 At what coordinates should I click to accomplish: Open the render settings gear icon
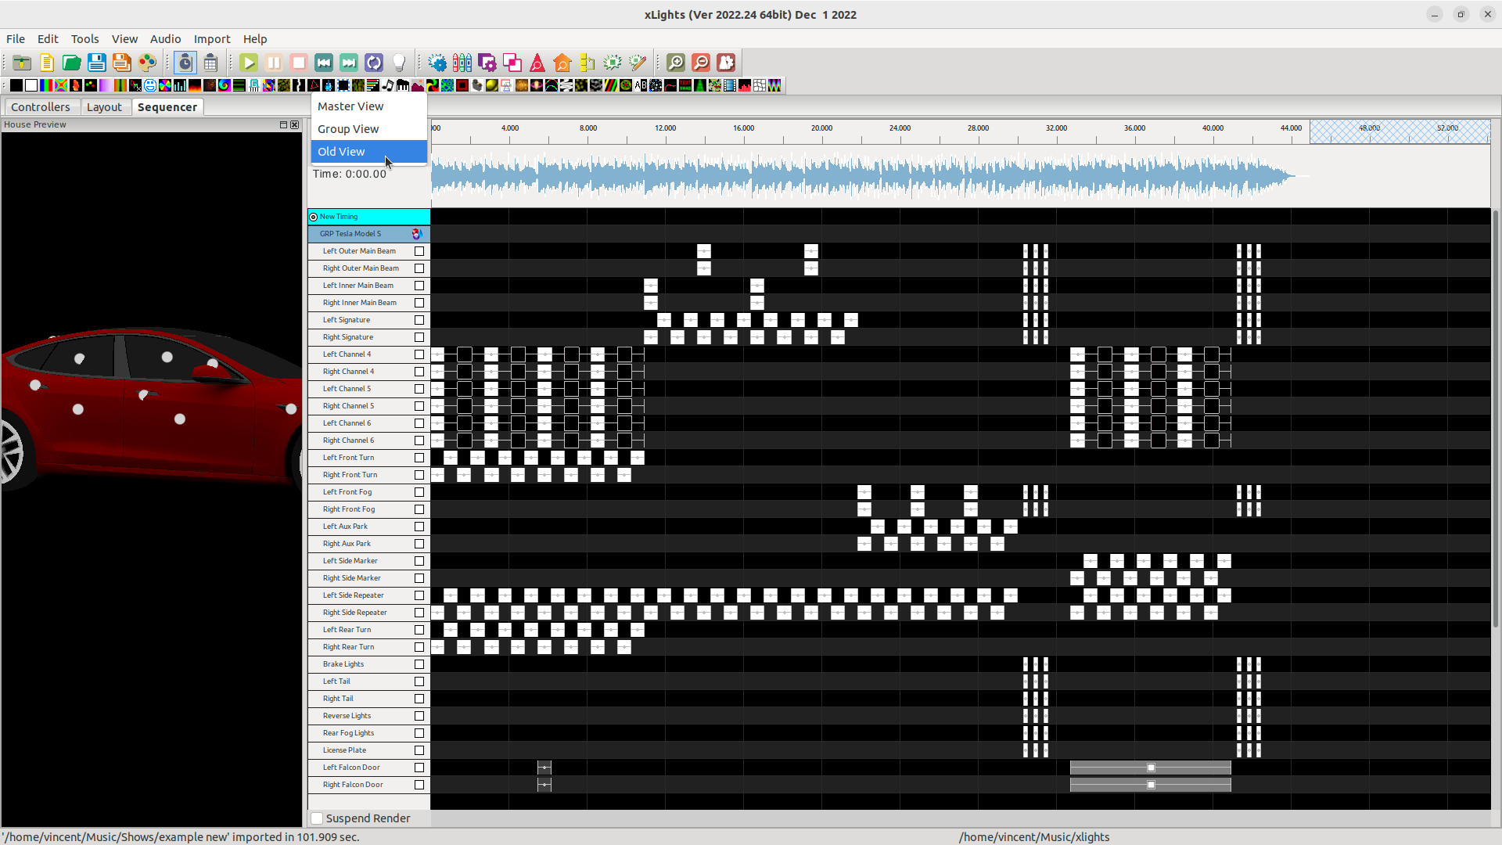click(x=437, y=63)
